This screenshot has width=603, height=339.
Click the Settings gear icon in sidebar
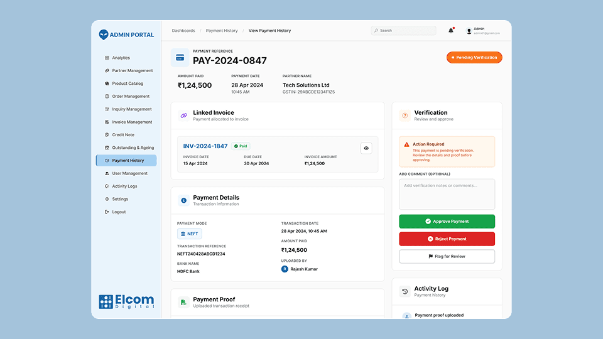107,199
